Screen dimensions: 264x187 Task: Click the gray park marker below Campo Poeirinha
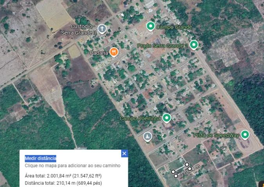(148, 137)
